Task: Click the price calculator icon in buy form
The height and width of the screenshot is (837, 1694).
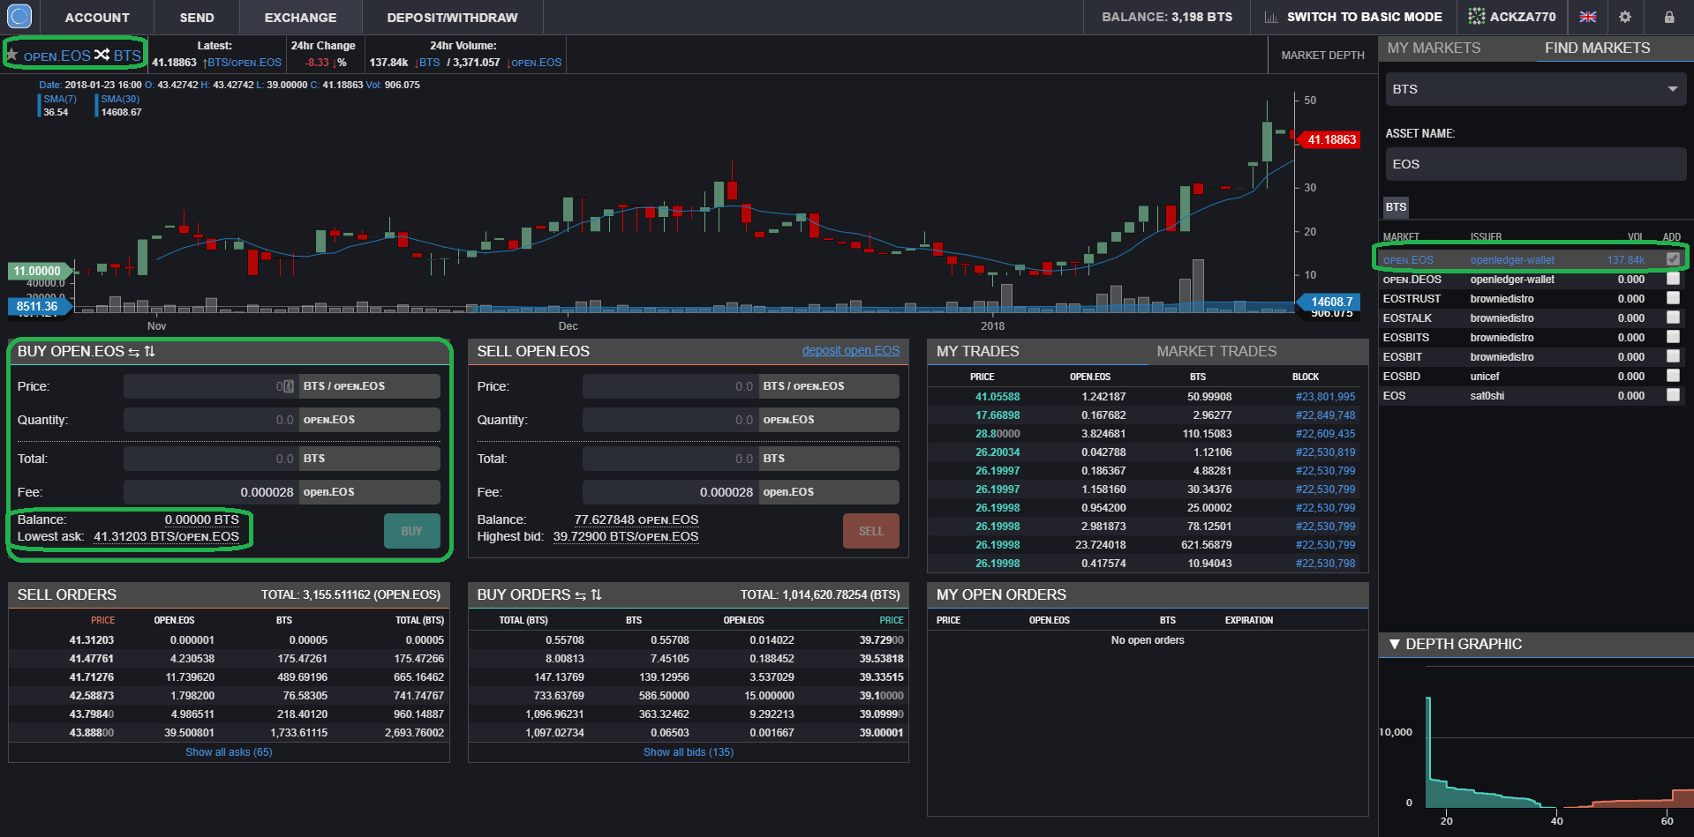Action: [x=288, y=386]
